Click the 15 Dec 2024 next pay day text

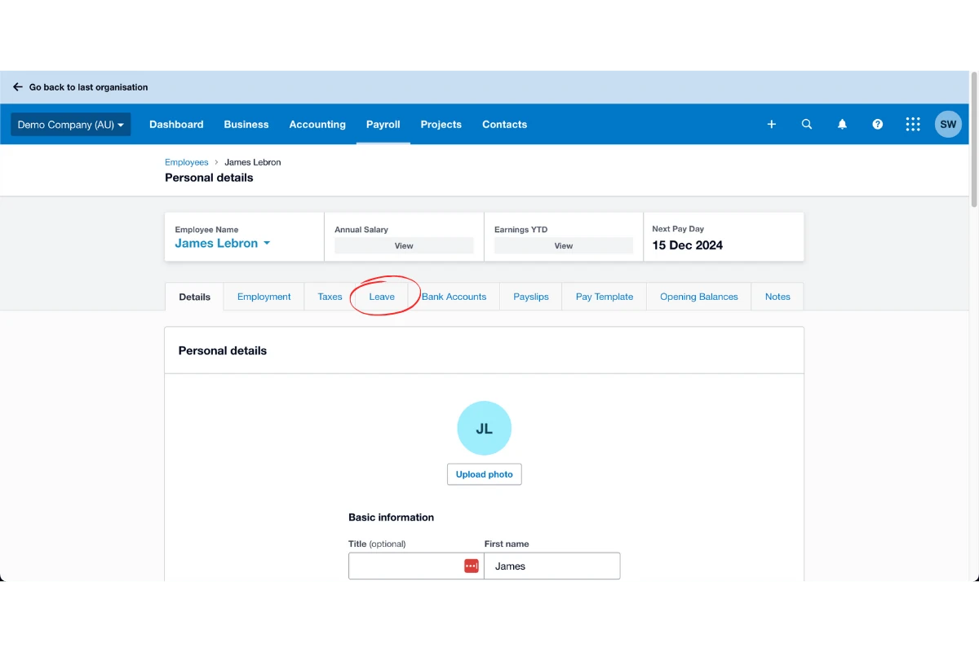[x=688, y=245]
